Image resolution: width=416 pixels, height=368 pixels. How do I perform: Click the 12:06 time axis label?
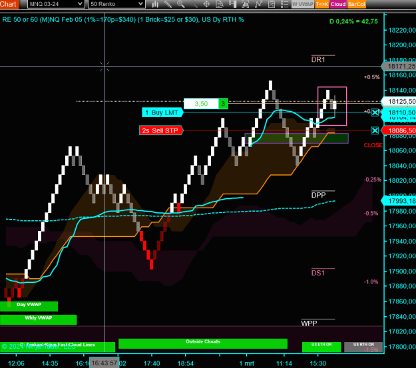[x=16, y=363]
